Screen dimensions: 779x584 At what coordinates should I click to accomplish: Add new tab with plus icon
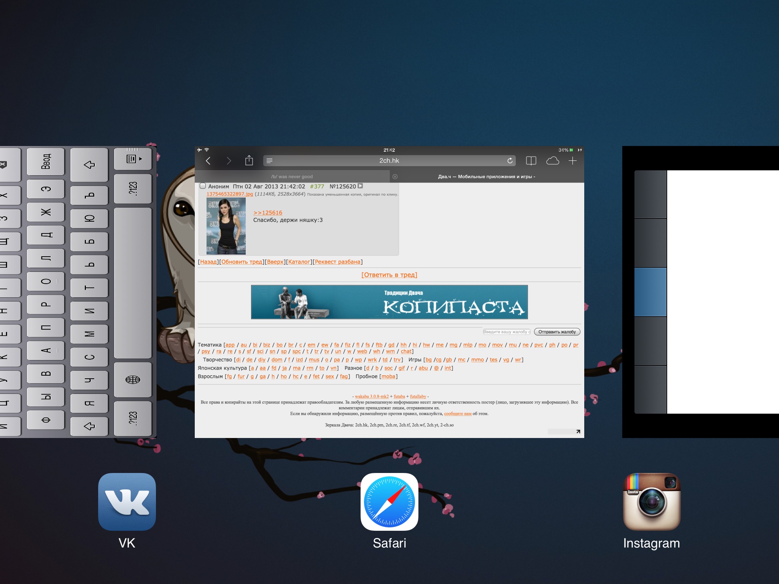click(572, 161)
